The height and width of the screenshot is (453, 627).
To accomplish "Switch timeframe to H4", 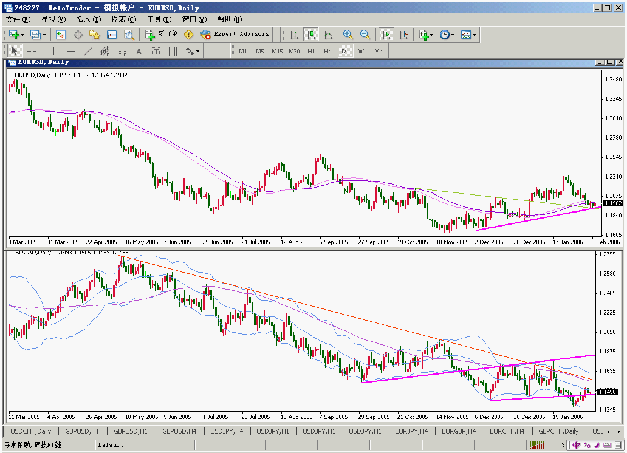I will [x=328, y=51].
